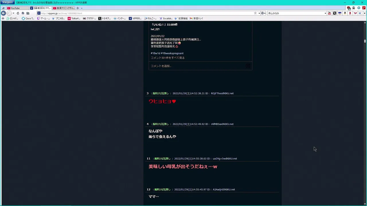Expand the search box history dropdown
Viewport: 367px width, 206px height.
click(325, 13)
